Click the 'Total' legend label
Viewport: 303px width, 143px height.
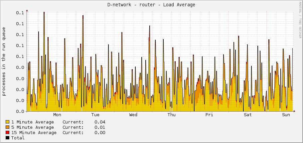click(x=18, y=138)
